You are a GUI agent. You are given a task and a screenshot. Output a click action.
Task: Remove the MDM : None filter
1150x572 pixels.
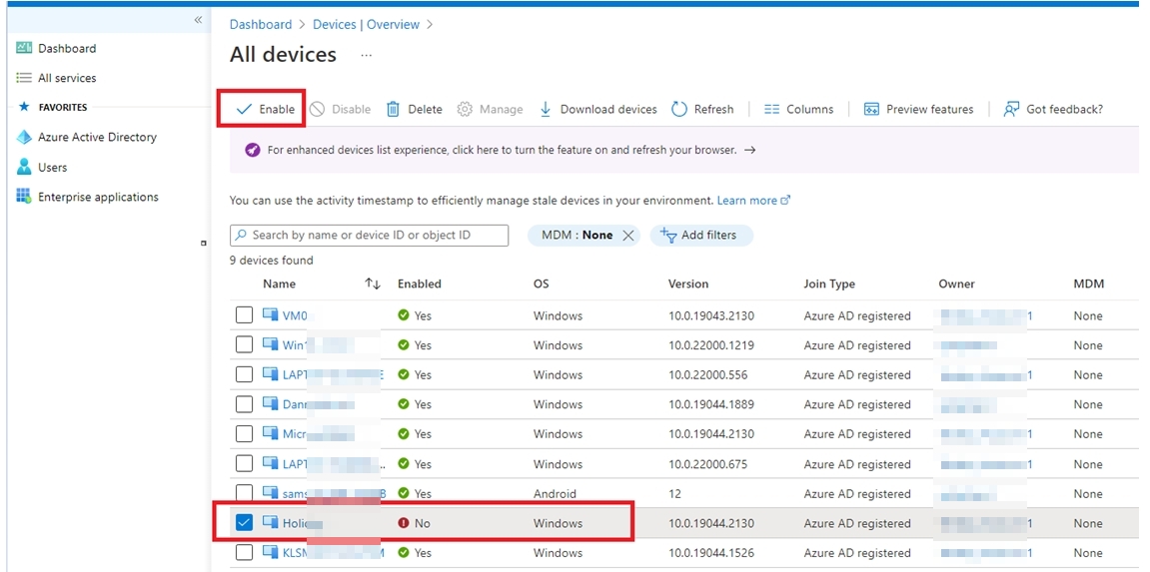tap(628, 236)
